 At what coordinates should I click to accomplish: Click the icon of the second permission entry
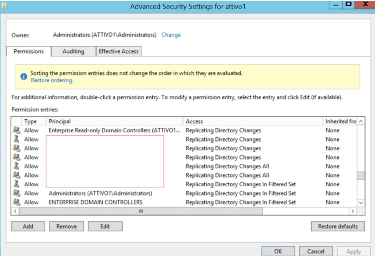click(x=16, y=139)
